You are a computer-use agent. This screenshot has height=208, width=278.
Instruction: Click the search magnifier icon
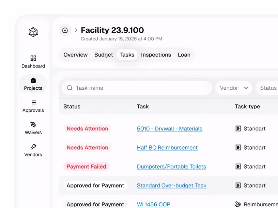(70, 88)
